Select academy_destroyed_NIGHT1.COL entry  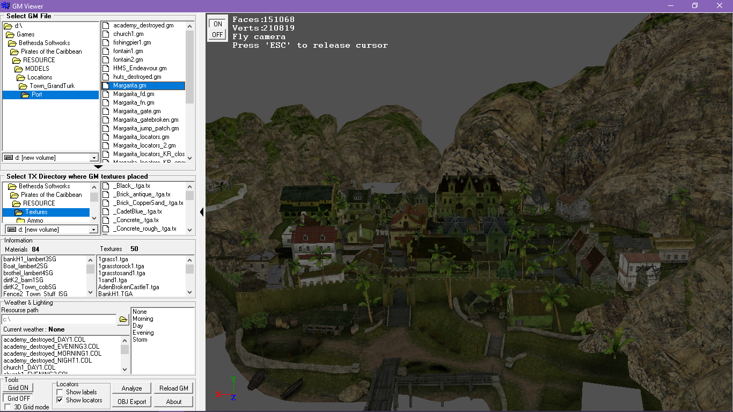(47, 360)
